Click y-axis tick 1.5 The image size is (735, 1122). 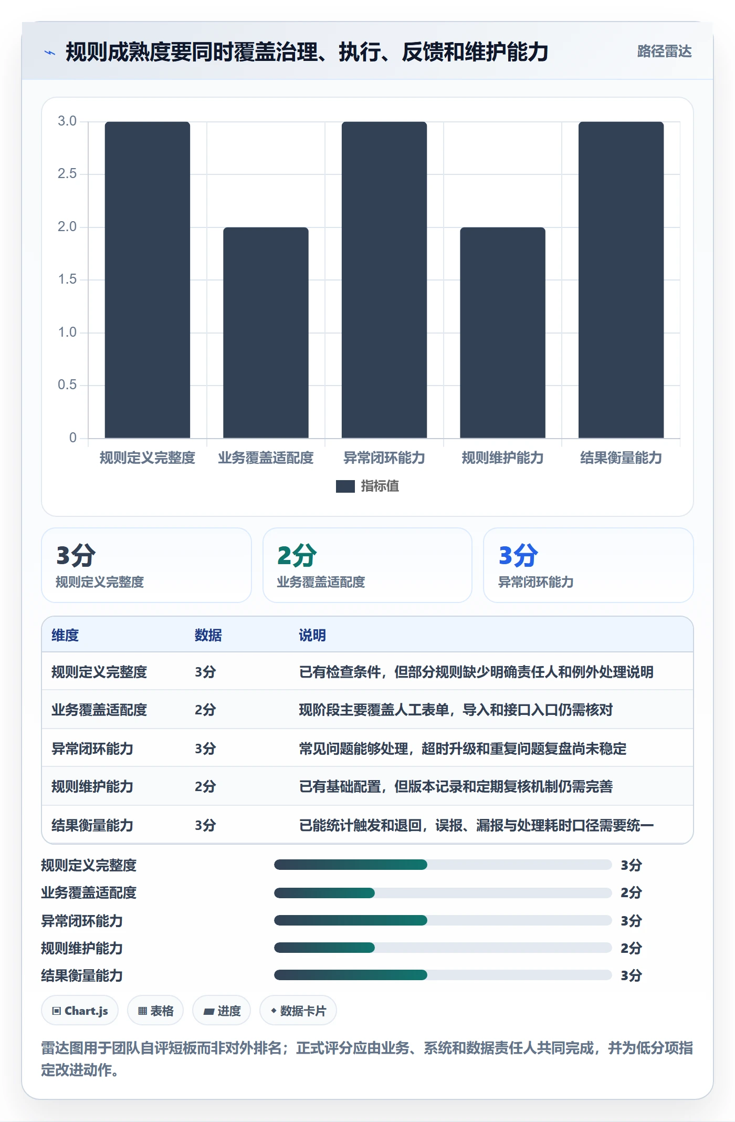pyautogui.click(x=67, y=279)
